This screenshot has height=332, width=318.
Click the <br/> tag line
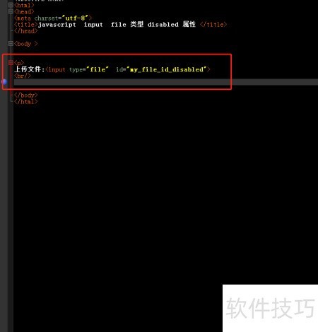click(x=23, y=76)
